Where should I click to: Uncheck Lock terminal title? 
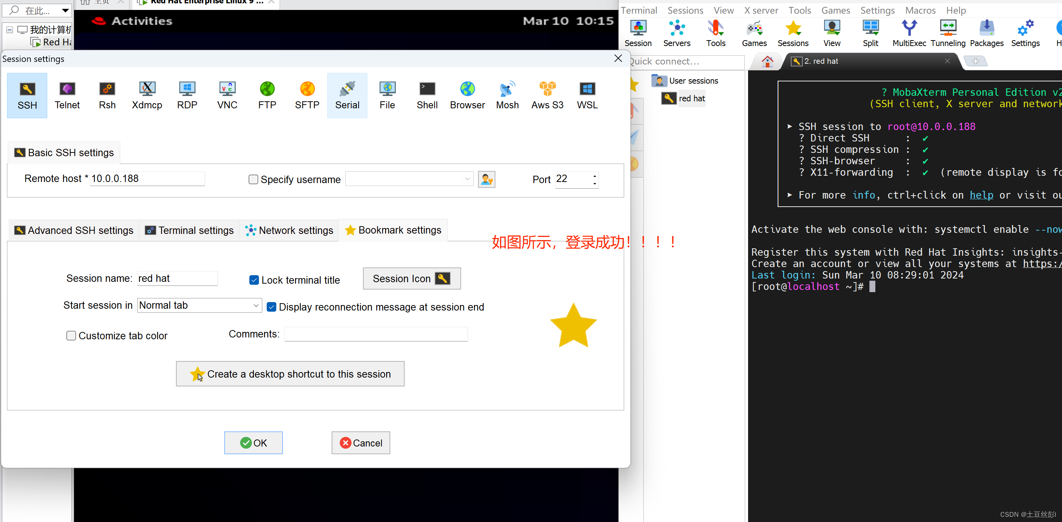255,280
